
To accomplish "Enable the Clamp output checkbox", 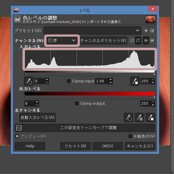I will [x=77, y=104].
